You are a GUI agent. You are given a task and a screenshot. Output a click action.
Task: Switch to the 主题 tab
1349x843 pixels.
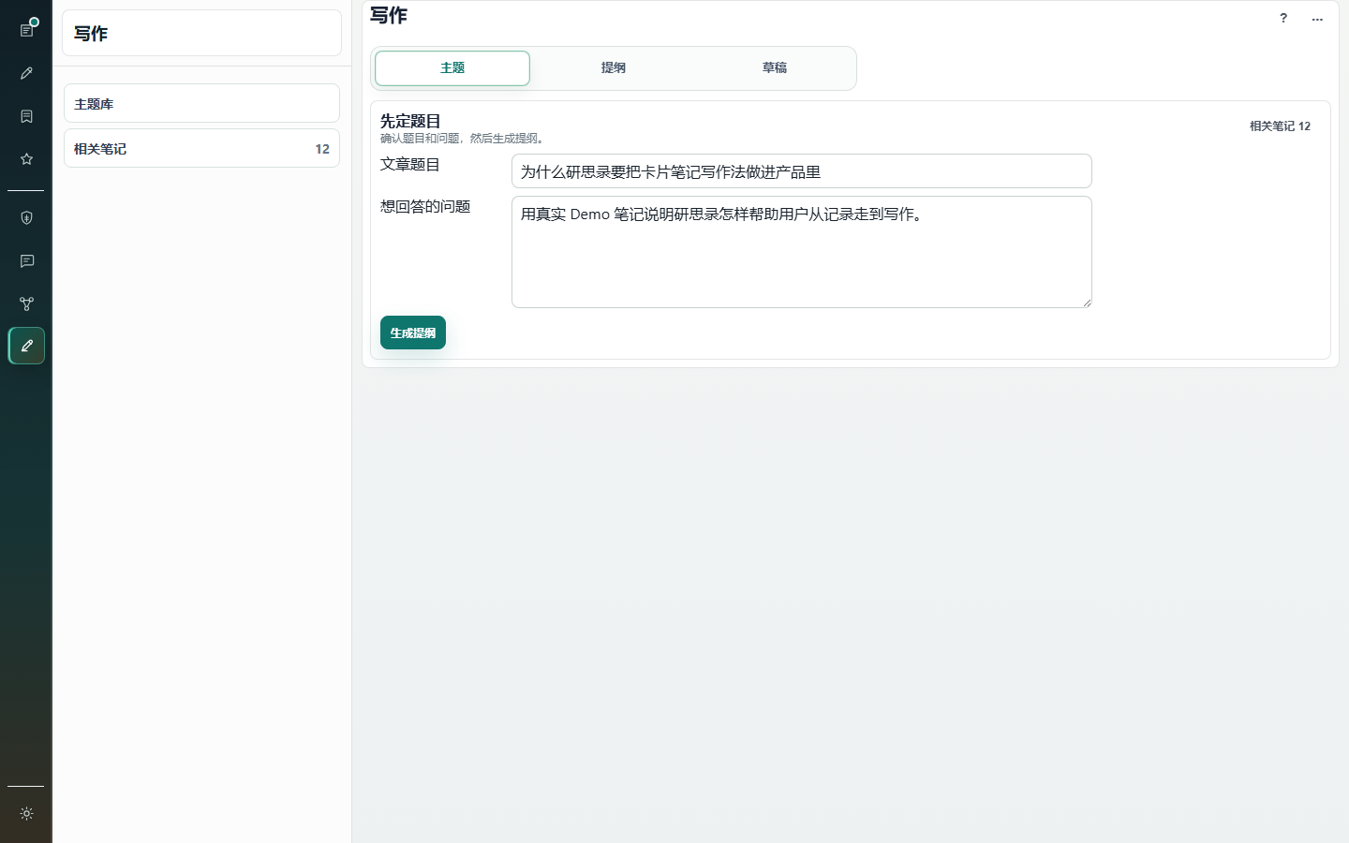pos(452,68)
